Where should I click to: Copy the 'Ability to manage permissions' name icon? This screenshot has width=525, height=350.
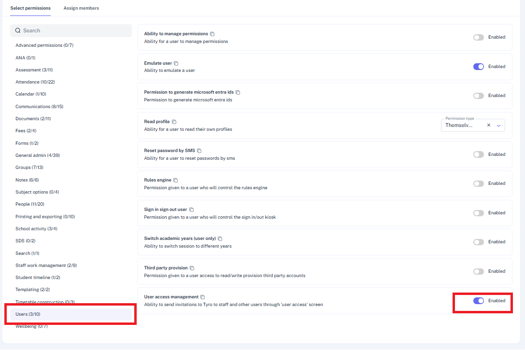click(213, 34)
